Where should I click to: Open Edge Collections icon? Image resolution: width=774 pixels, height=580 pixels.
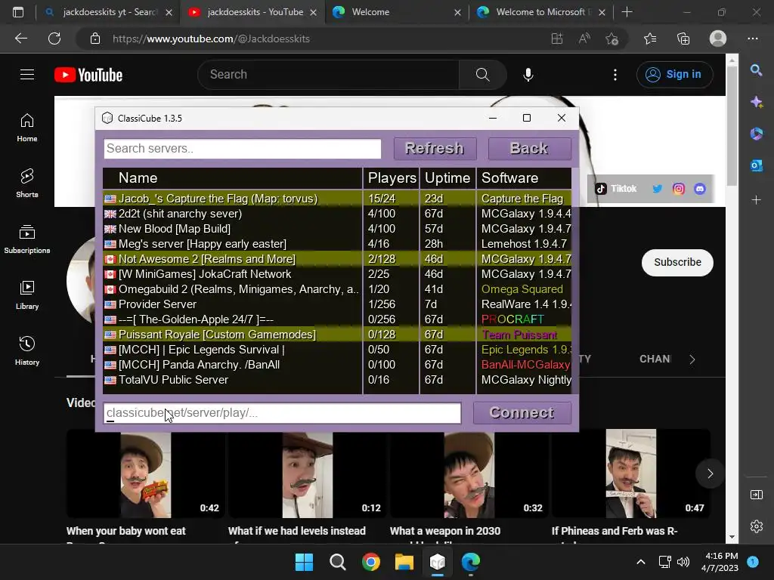(x=683, y=39)
